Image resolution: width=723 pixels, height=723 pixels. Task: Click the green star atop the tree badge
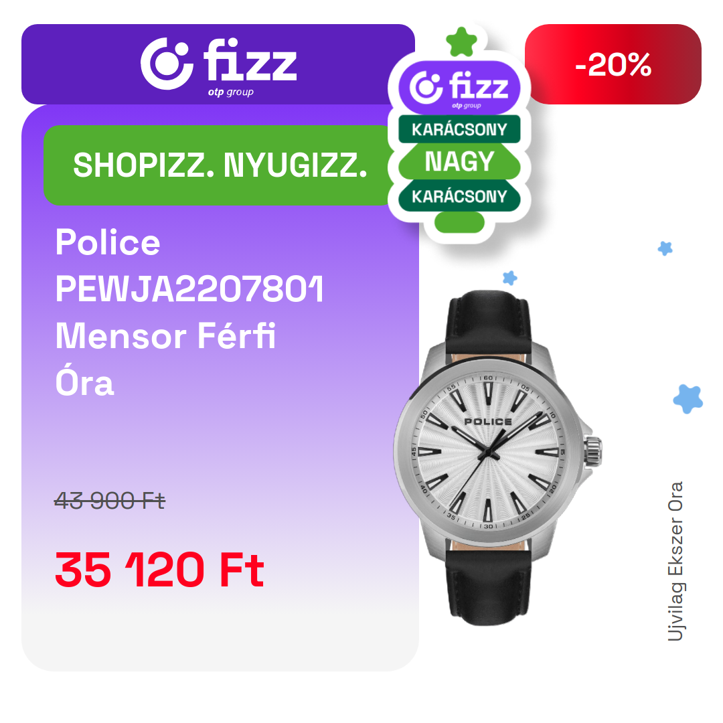461,42
